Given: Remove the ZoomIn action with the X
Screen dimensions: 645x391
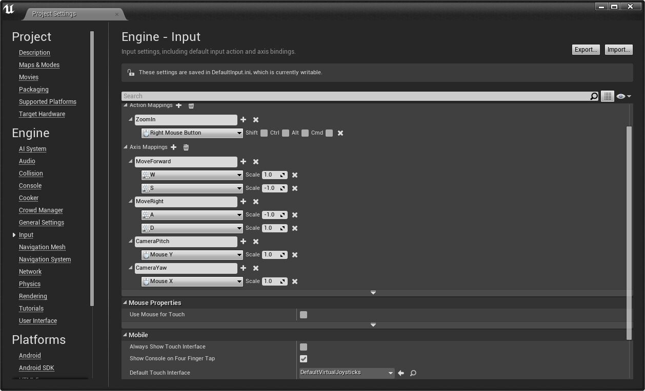Looking at the screenshot, I should pos(255,119).
